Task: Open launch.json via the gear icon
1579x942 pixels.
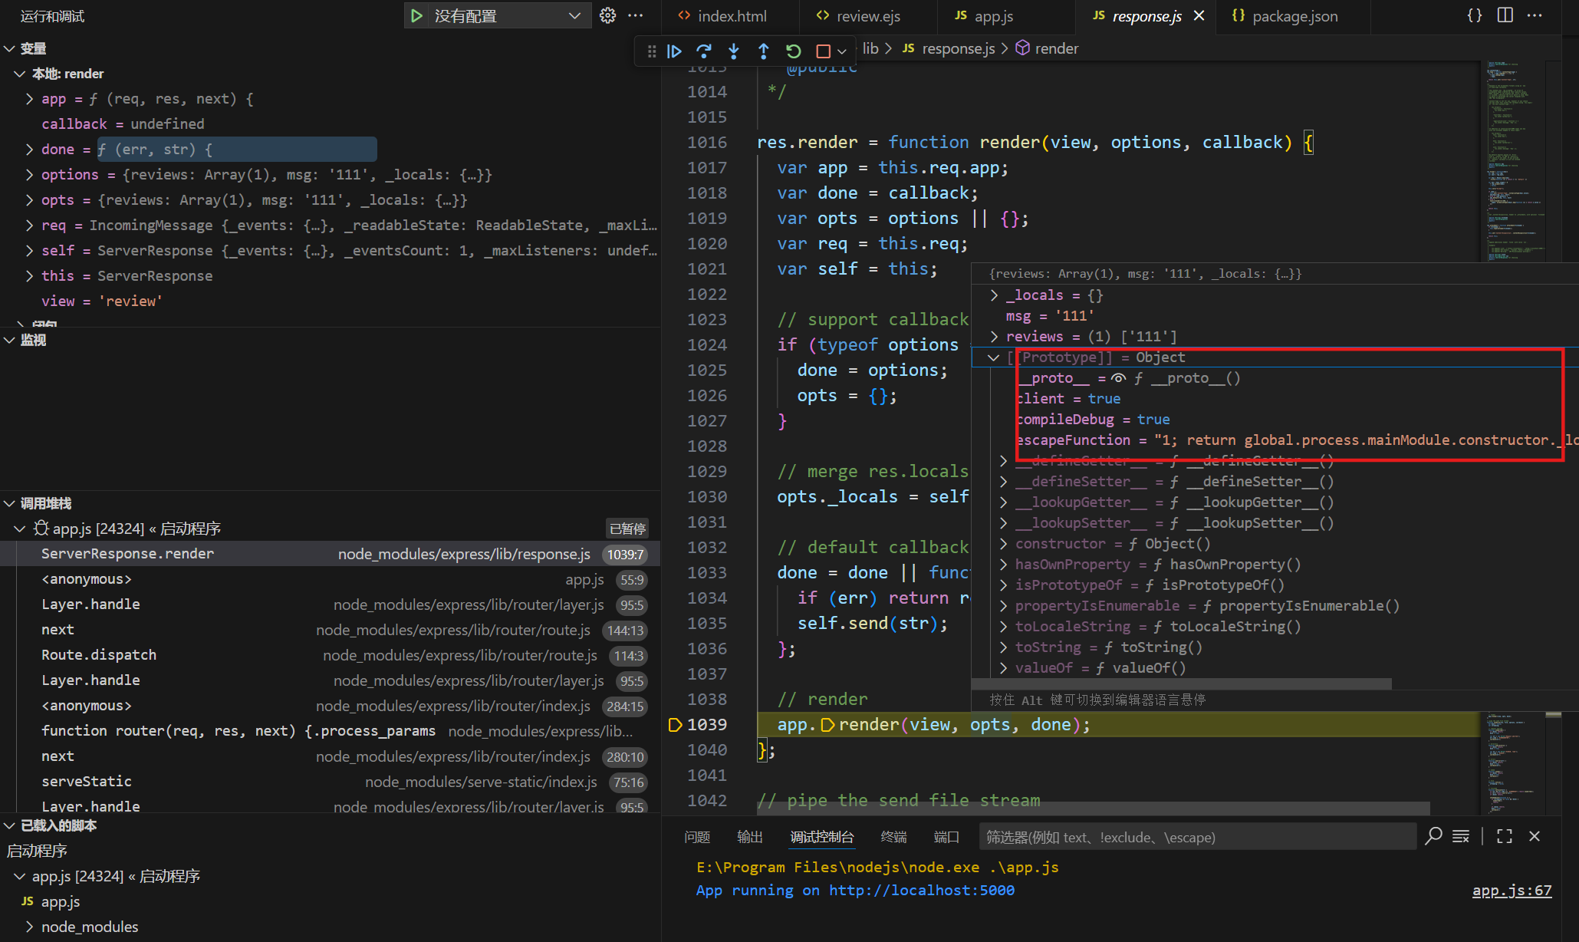Action: (607, 15)
